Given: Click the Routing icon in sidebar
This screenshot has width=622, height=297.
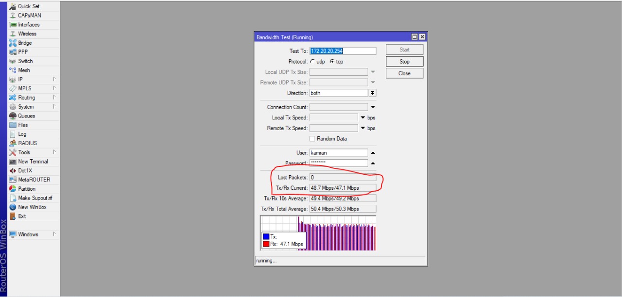Looking at the screenshot, I should [x=13, y=98].
